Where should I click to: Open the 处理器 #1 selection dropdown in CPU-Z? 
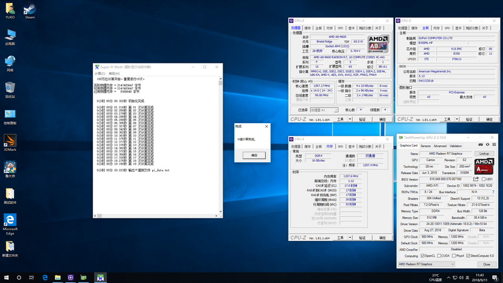324,110
